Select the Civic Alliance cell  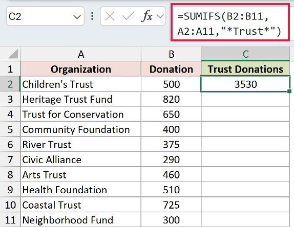tap(81, 160)
